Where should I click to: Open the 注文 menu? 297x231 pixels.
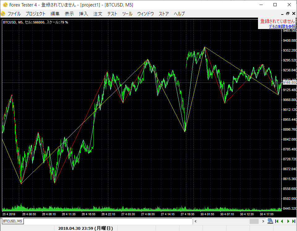click(x=98, y=14)
